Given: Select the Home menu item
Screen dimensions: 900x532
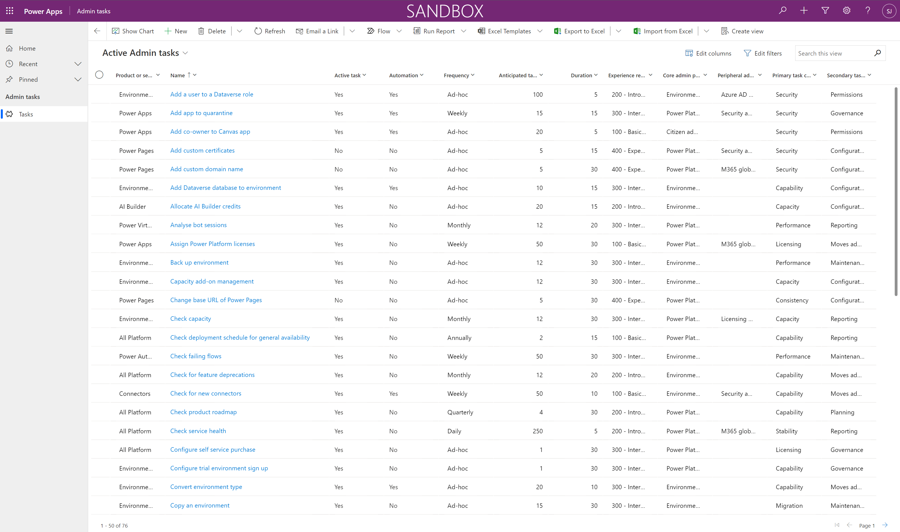Looking at the screenshot, I should point(27,48).
